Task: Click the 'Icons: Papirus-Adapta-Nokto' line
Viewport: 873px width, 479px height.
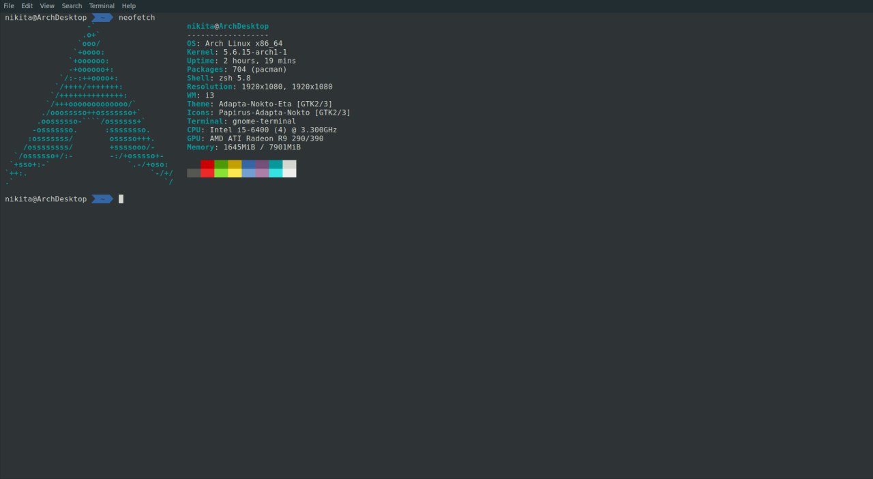Action: 269,113
